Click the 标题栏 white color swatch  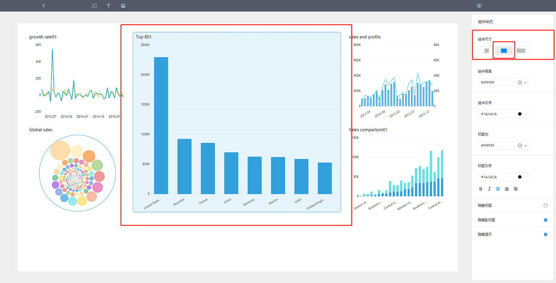[x=520, y=145]
